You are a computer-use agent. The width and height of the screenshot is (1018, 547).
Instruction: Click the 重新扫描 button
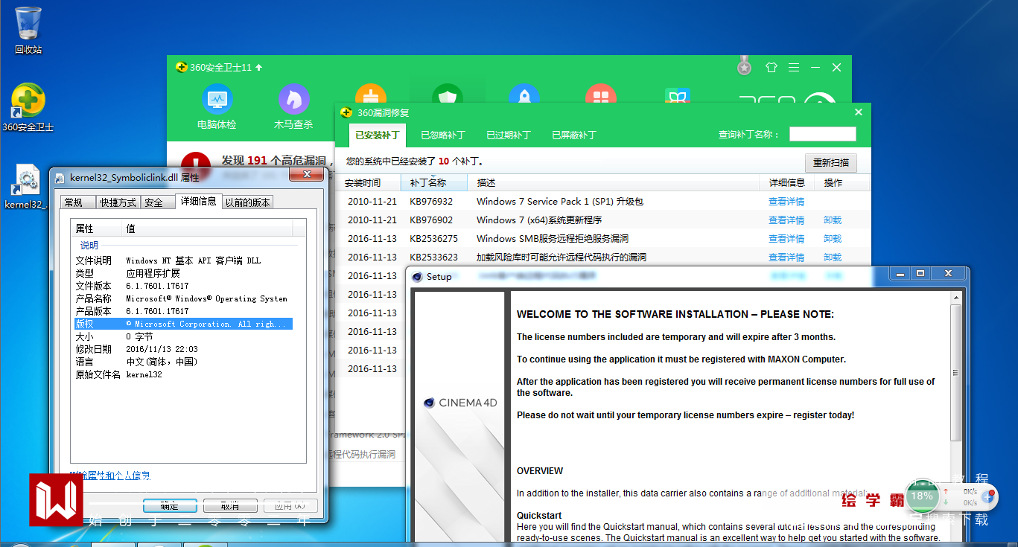831,163
